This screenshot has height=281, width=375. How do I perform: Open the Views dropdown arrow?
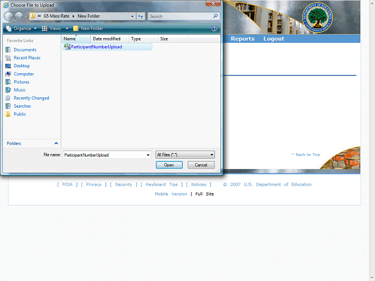pyautogui.click(x=67, y=29)
